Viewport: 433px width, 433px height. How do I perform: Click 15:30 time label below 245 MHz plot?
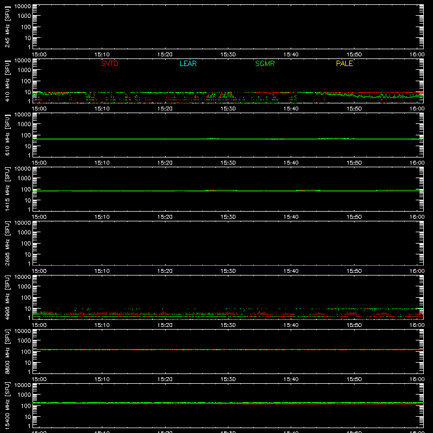pyautogui.click(x=228, y=55)
